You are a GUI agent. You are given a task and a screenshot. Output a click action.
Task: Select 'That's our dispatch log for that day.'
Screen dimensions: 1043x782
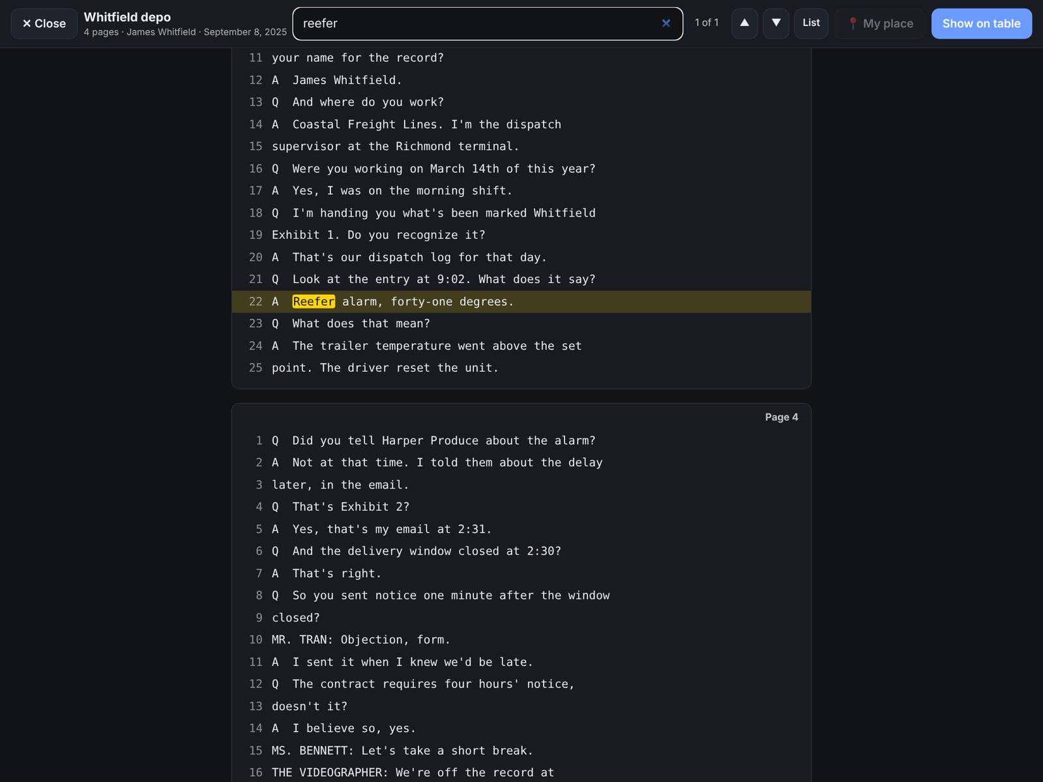click(521, 257)
